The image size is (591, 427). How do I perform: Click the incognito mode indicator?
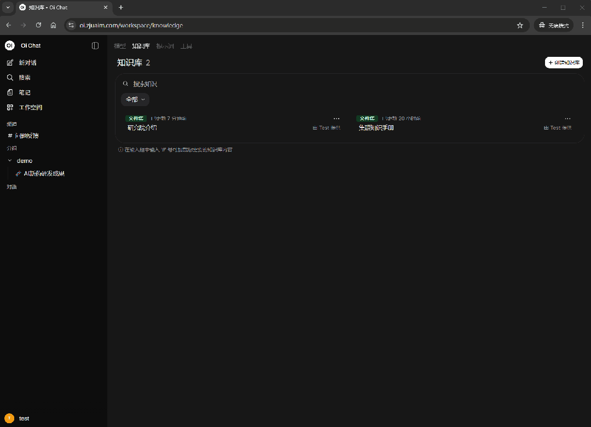[554, 25]
